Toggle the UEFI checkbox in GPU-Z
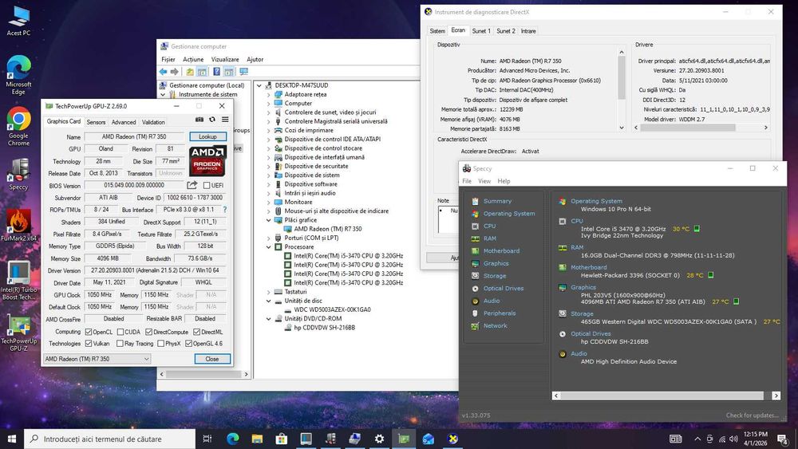The height and width of the screenshot is (449, 798). [x=207, y=185]
